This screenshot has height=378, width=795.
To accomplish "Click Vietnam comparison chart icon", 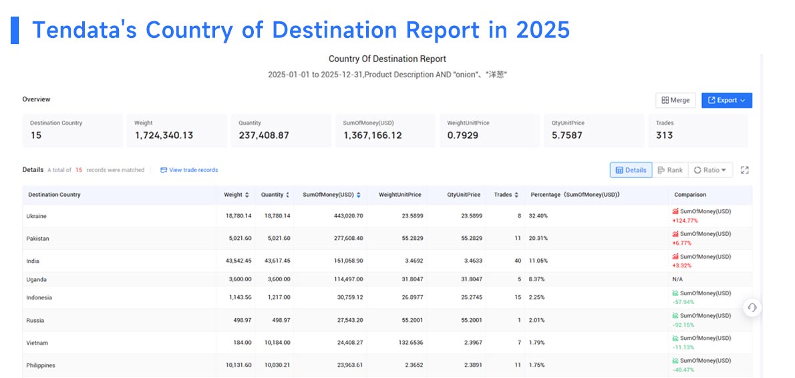I will point(675,338).
